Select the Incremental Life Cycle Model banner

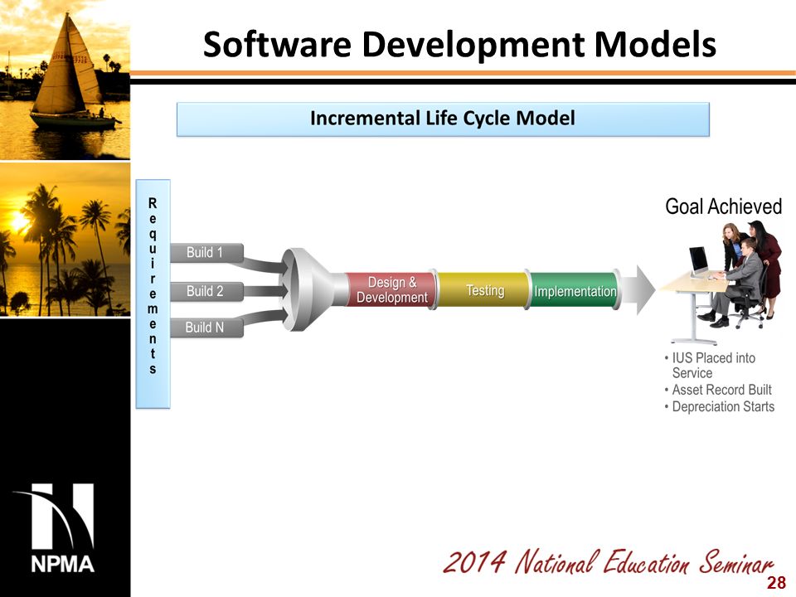[443, 119]
